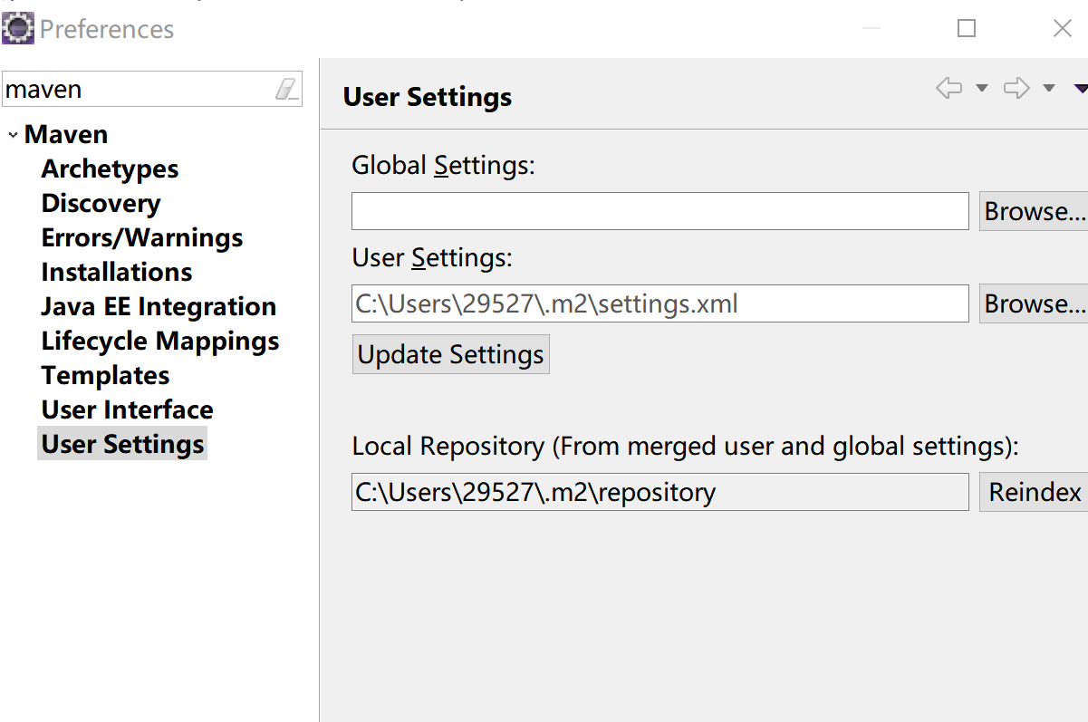
Task: Select the Maven category in the tree
Action: pos(66,134)
